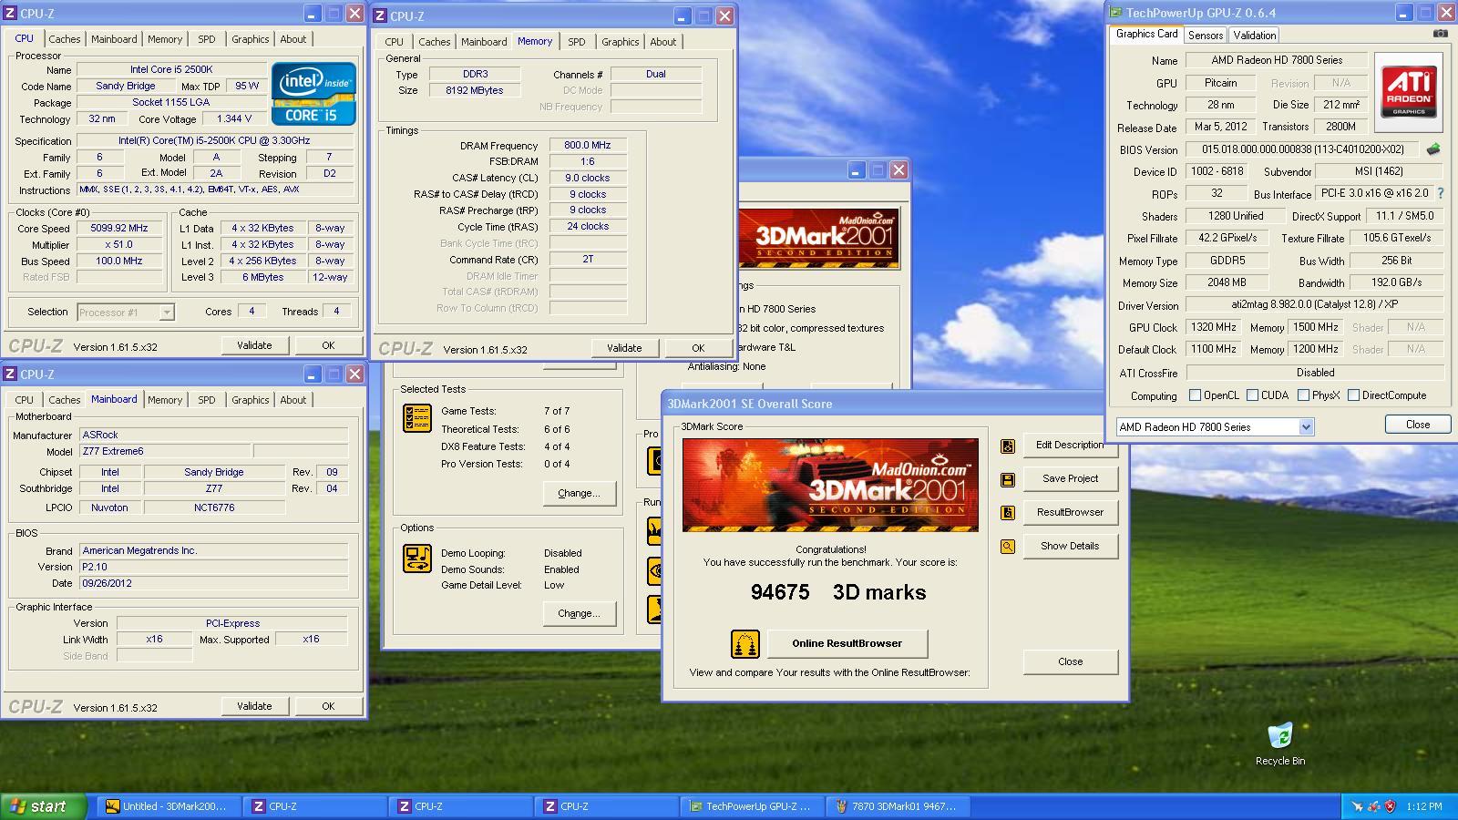Open TechPowerUp GPU-Z taskbar item
The height and width of the screenshot is (820, 1458).
coord(753,806)
